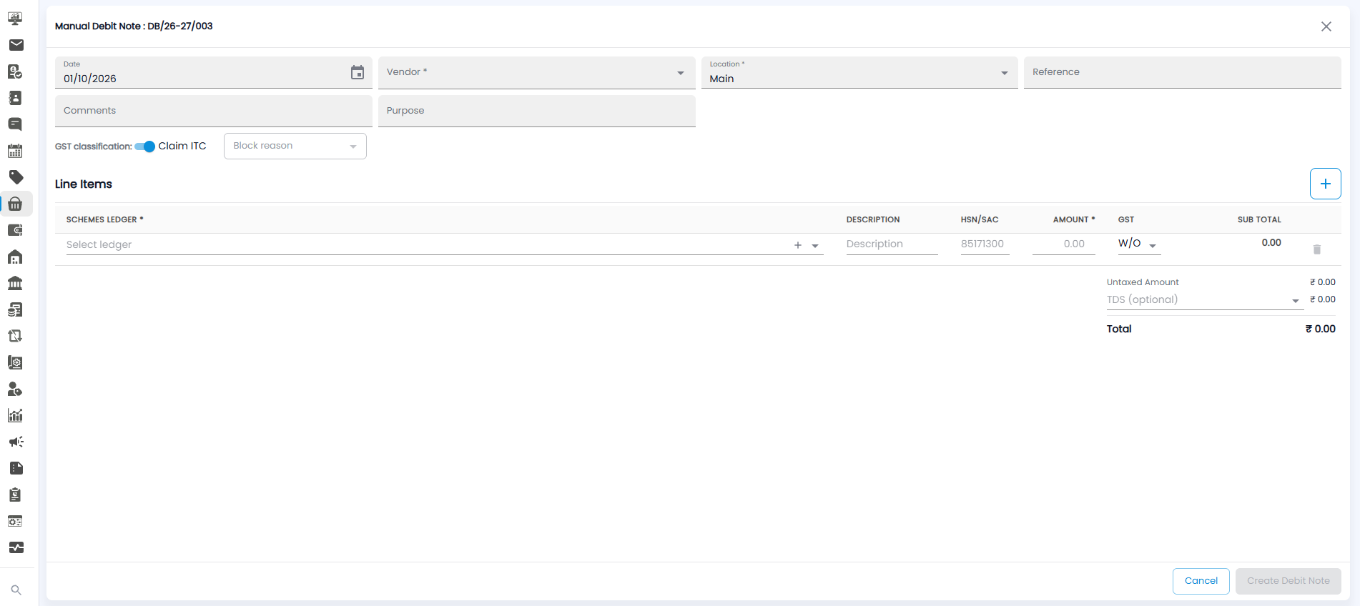The height and width of the screenshot is (606, 1360).
Task: Open the calendar icon in sidebar
Action: pos(15,151)
